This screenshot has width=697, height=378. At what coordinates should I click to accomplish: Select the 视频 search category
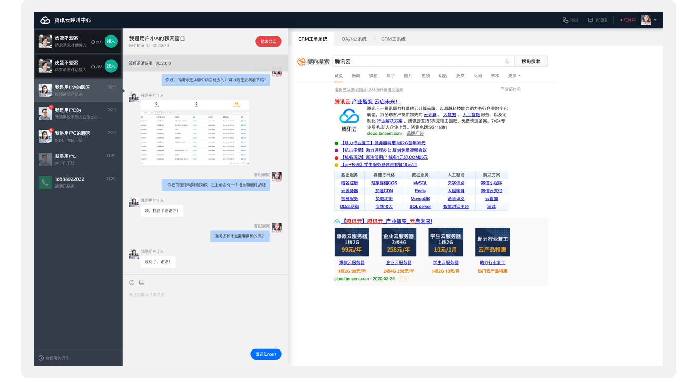[425, 76]
